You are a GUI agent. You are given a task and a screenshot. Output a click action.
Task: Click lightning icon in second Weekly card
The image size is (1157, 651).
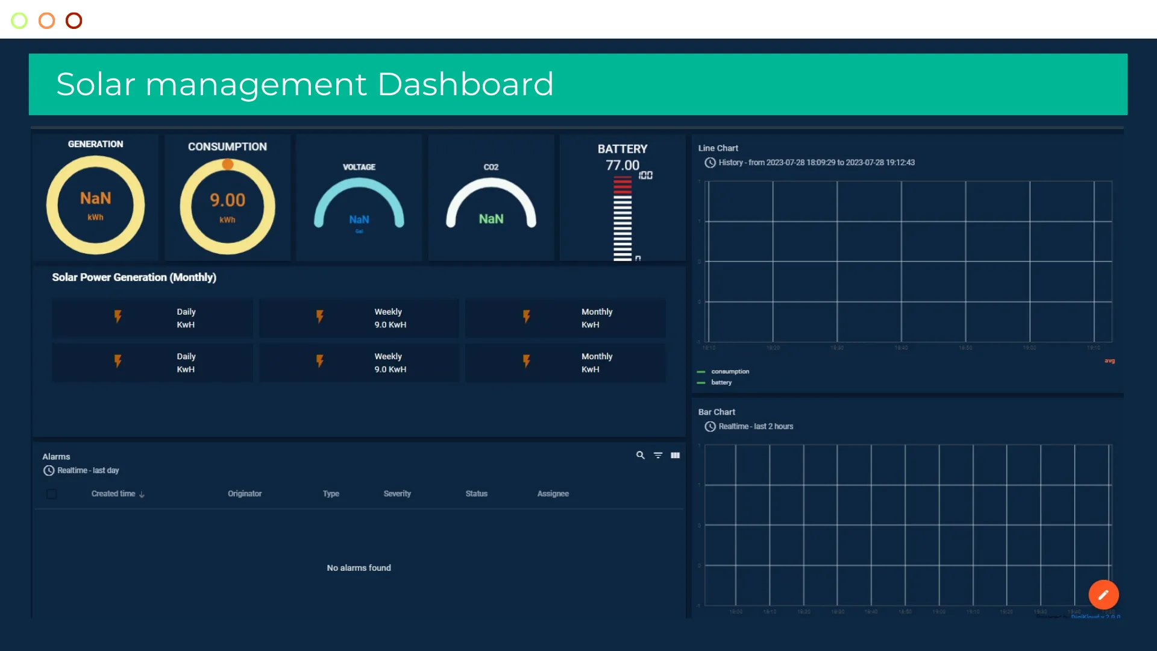tap(320, 361)
